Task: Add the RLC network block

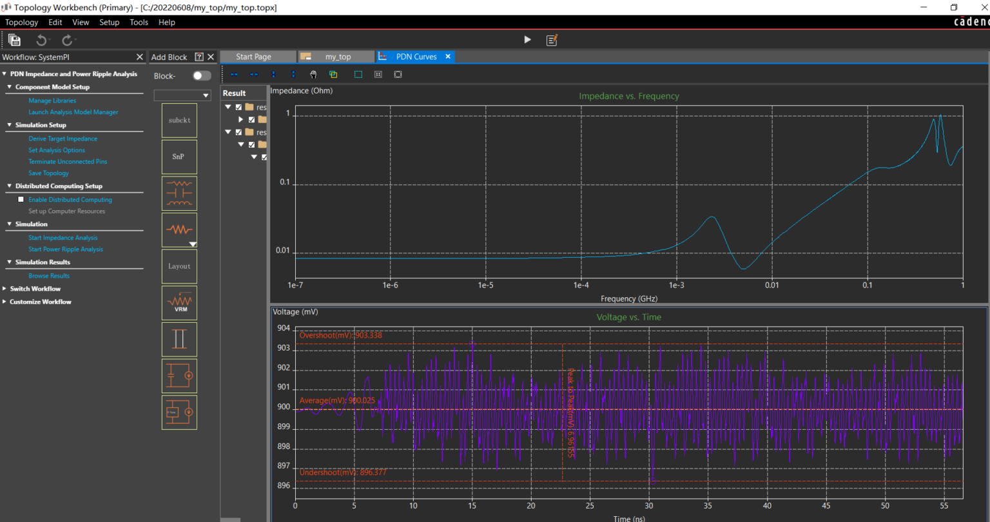Action: coord(179,193)
